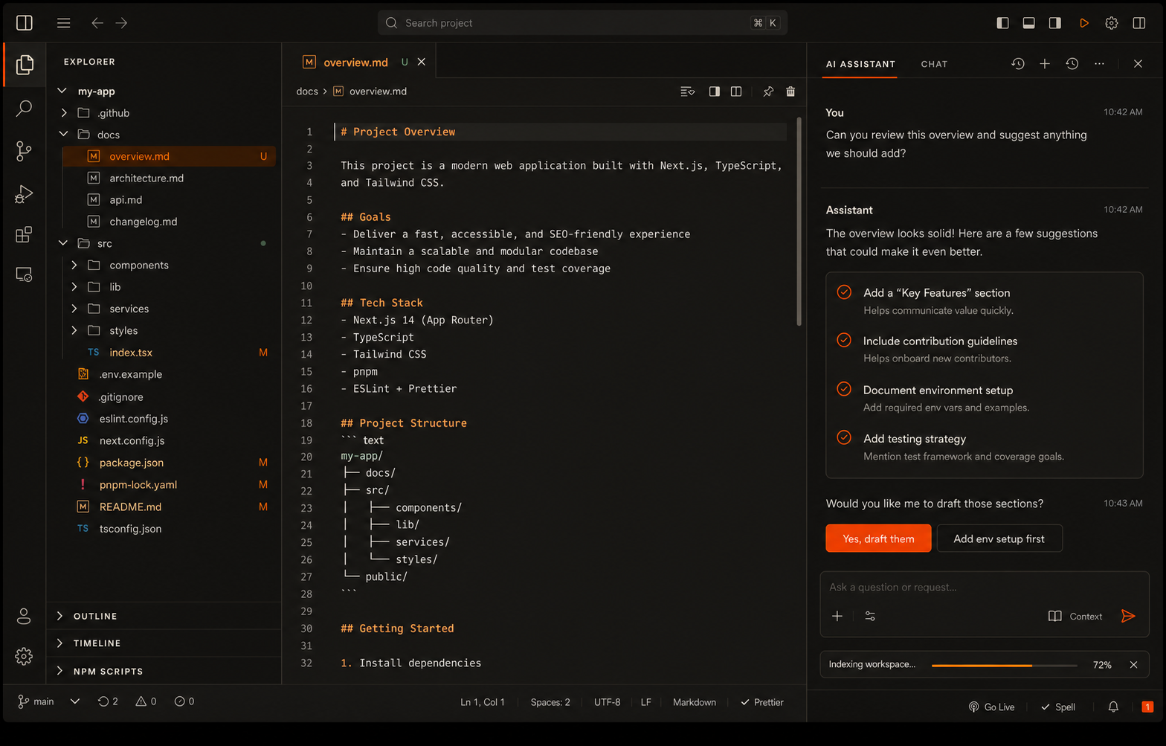Viewport: 1166px width, 746px height.
Task: Open Manage gear in activity bar
Action: [24, 656]
